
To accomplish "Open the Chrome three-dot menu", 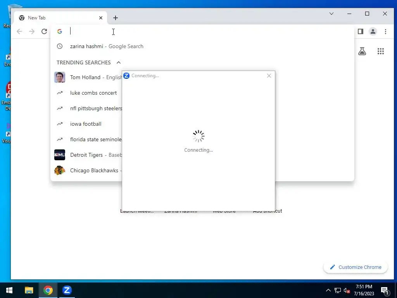I will pos(385,31).
